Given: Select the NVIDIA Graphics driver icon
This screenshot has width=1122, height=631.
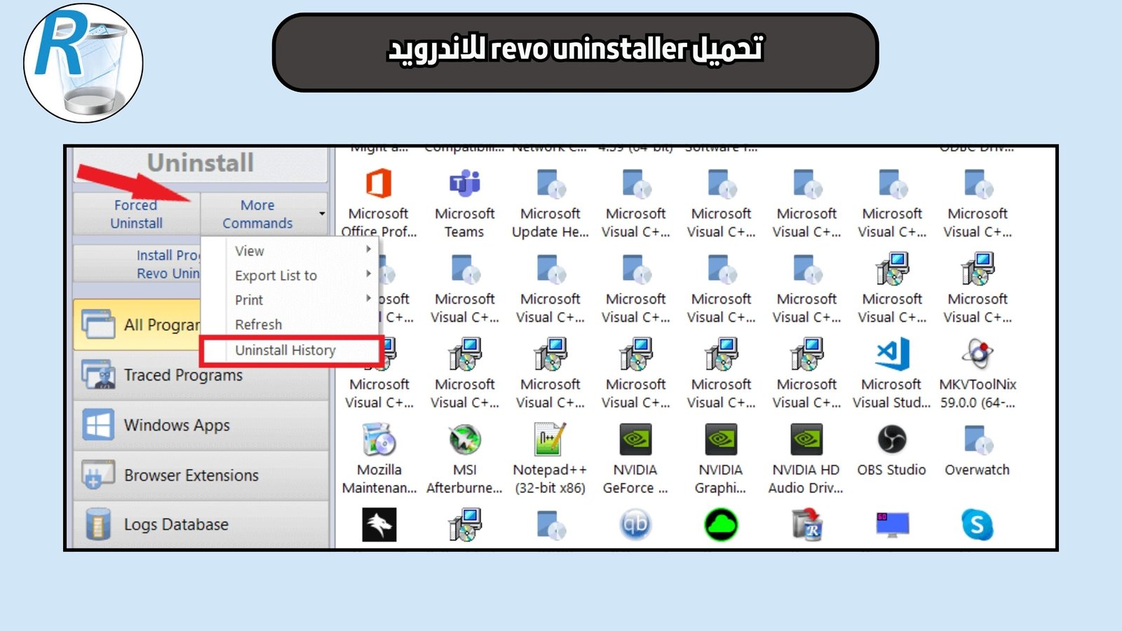Looking at the screenshot, I should (x=721, y=440).
